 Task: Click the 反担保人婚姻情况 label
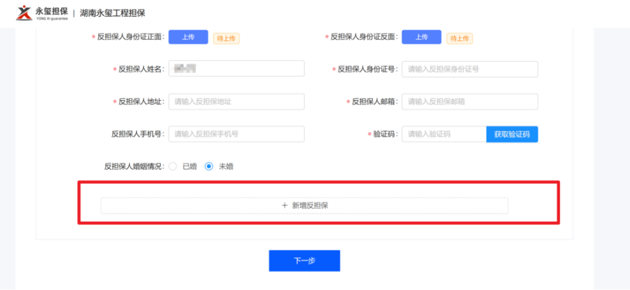tap(135, 167)
